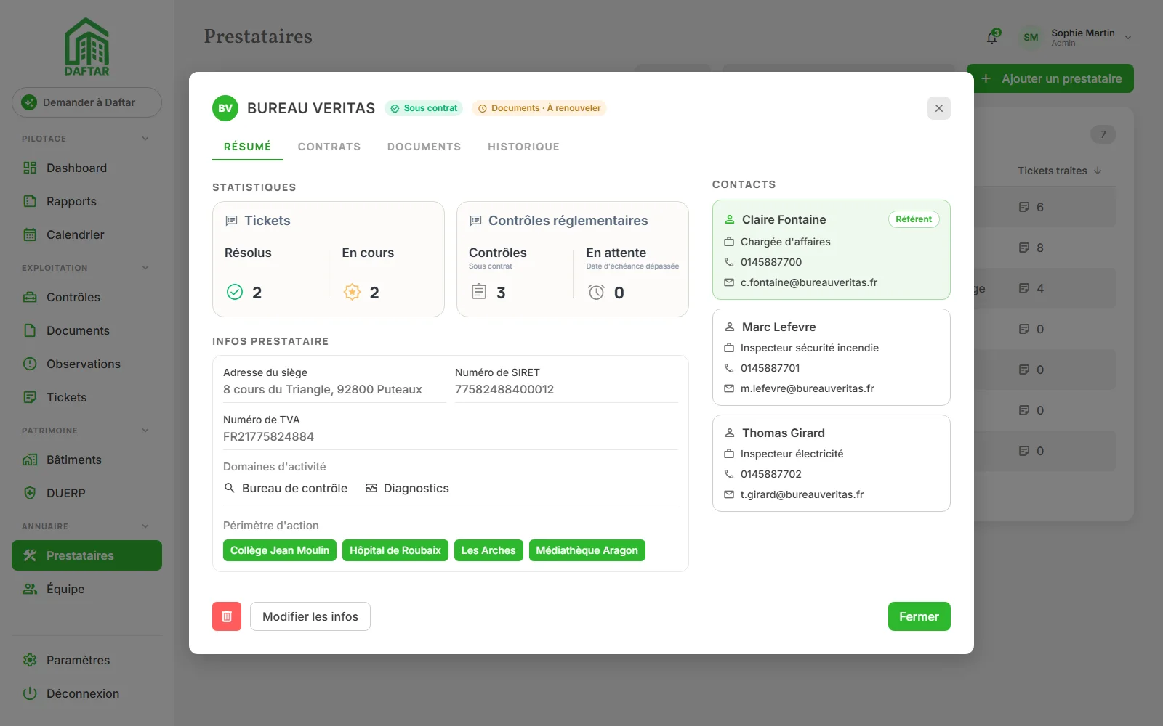1163x726 pixels.
Task: Click the Inspecteur sécurité incendie role
Action: (810, 348)
